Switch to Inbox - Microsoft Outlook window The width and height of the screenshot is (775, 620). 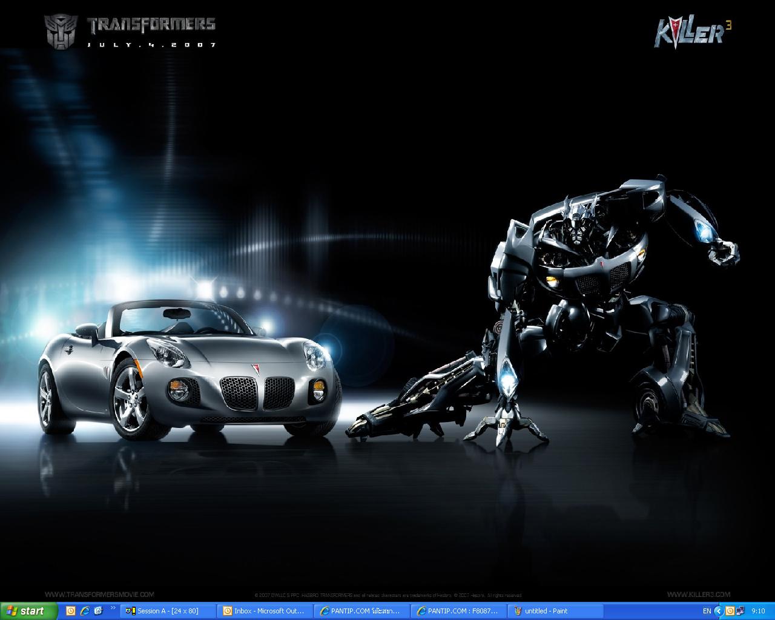(x=265, y=611)
